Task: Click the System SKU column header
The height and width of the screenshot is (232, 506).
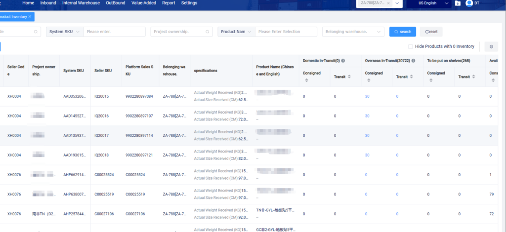Action: click(x=74, y=71)
